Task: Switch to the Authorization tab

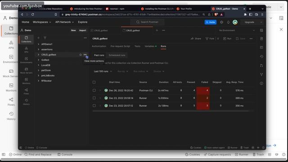Action: (x=99, y=46)
